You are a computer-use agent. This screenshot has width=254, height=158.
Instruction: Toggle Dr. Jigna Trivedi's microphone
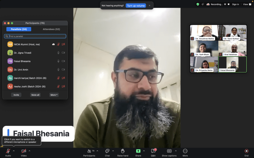(x=59, y=53)
